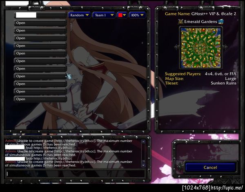This screenshot has width=245, height=192.
Task: Click the Emerald Gardens map title
Action: (200, 22)
